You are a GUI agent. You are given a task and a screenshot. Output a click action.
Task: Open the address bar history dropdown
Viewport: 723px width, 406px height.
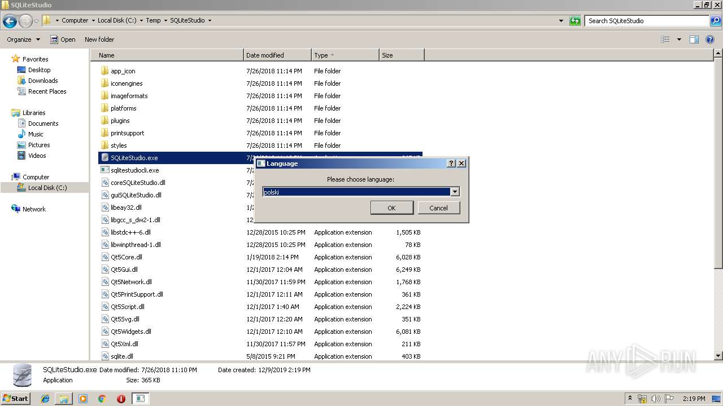pos(561,21)
